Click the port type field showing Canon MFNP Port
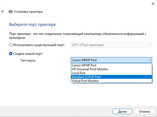 (108, 60)
